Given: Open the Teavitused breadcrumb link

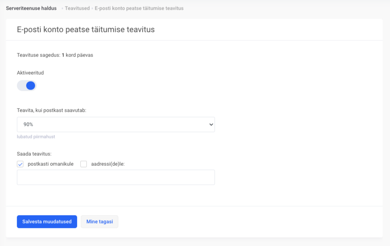Looking at the screenshot, I should (77, 8).
